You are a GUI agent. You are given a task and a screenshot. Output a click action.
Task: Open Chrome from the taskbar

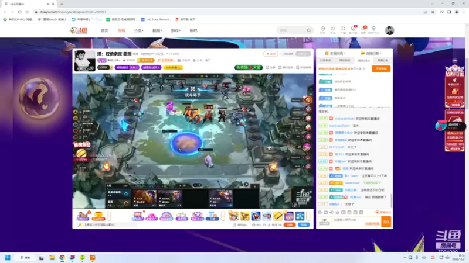[x=62, y=258]
